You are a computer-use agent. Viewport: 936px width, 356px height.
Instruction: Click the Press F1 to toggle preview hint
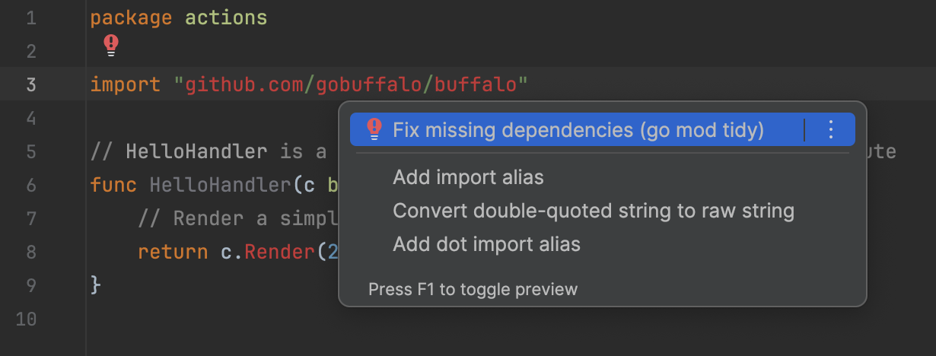473,289
